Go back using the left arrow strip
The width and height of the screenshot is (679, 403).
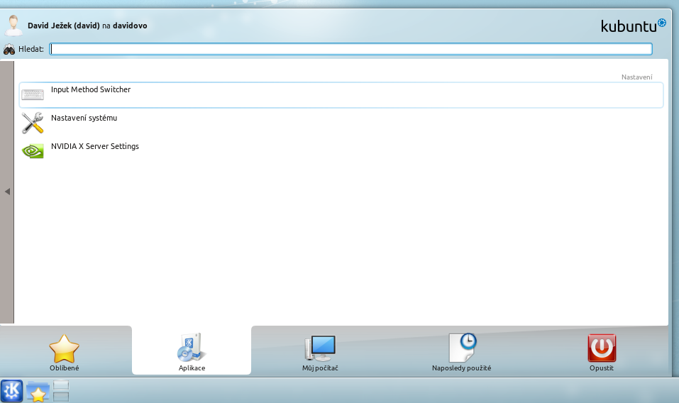(7, 192)
